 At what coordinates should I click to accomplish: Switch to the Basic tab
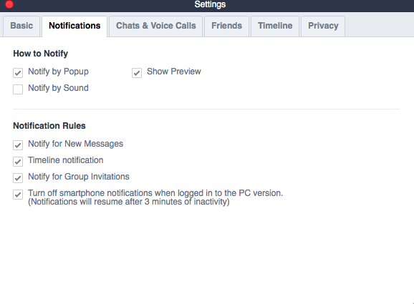tap(21, 26)
